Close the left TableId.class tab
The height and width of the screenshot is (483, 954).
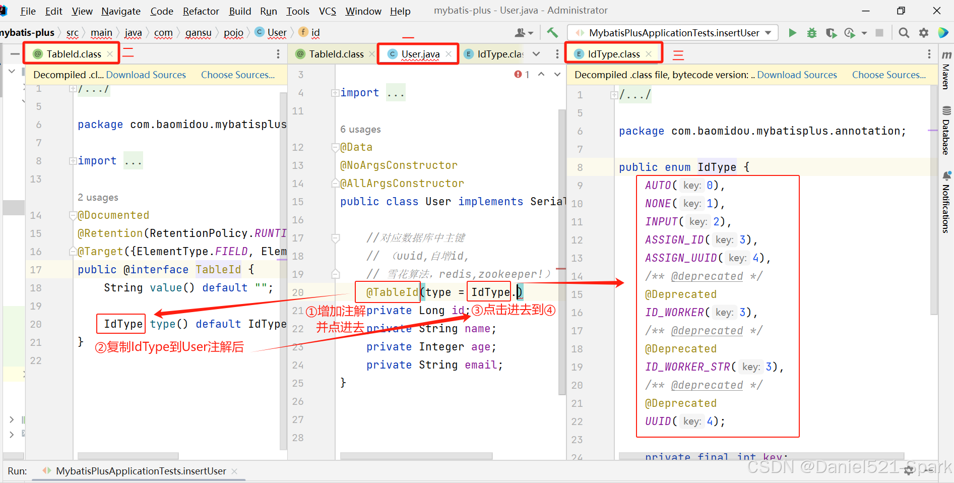click(x=110, y=54)
